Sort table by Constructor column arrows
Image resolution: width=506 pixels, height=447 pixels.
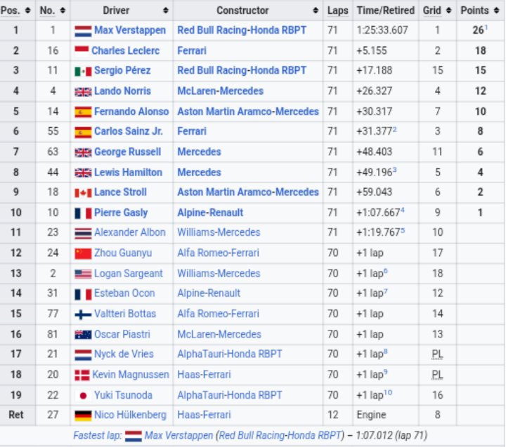316,11
